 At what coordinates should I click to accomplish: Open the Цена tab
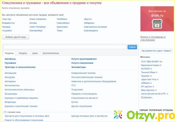(x=35, y=53)
